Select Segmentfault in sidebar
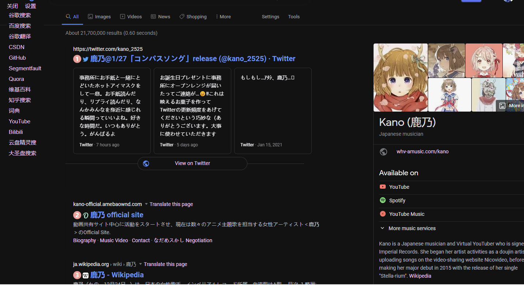The height and width of the screenshot is (285, 524). (25, 68)
